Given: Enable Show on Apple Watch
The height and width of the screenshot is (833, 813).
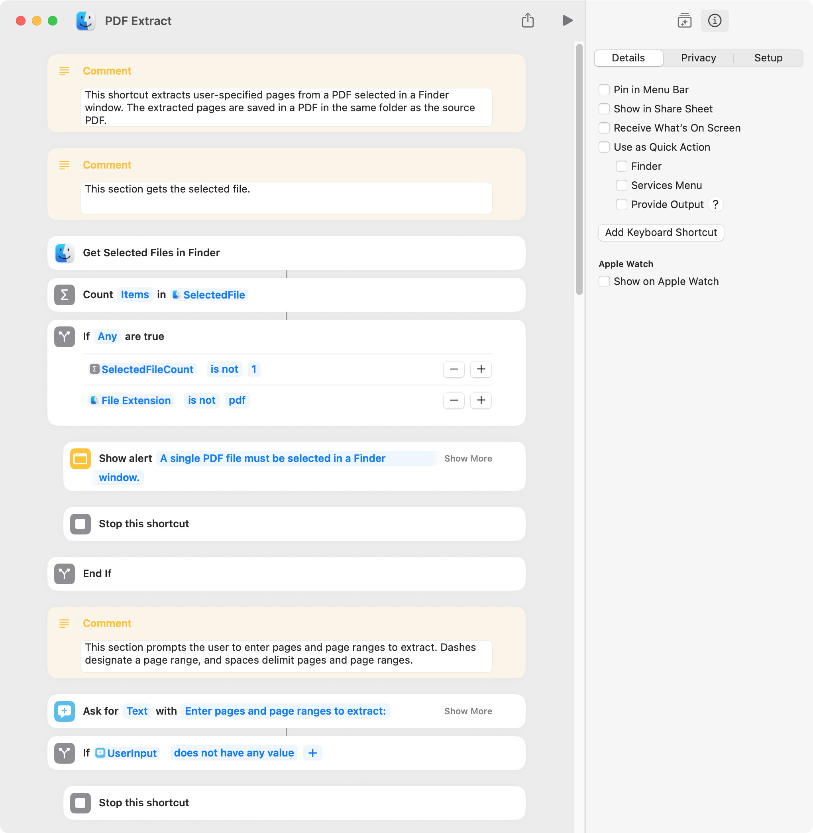Looking at the screenshot, I should click(604, 281).
